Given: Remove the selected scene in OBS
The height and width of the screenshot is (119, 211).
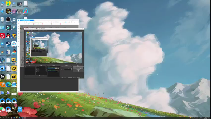Looking at the screenshot, I should pyautogui.click(x=27, y=76).
